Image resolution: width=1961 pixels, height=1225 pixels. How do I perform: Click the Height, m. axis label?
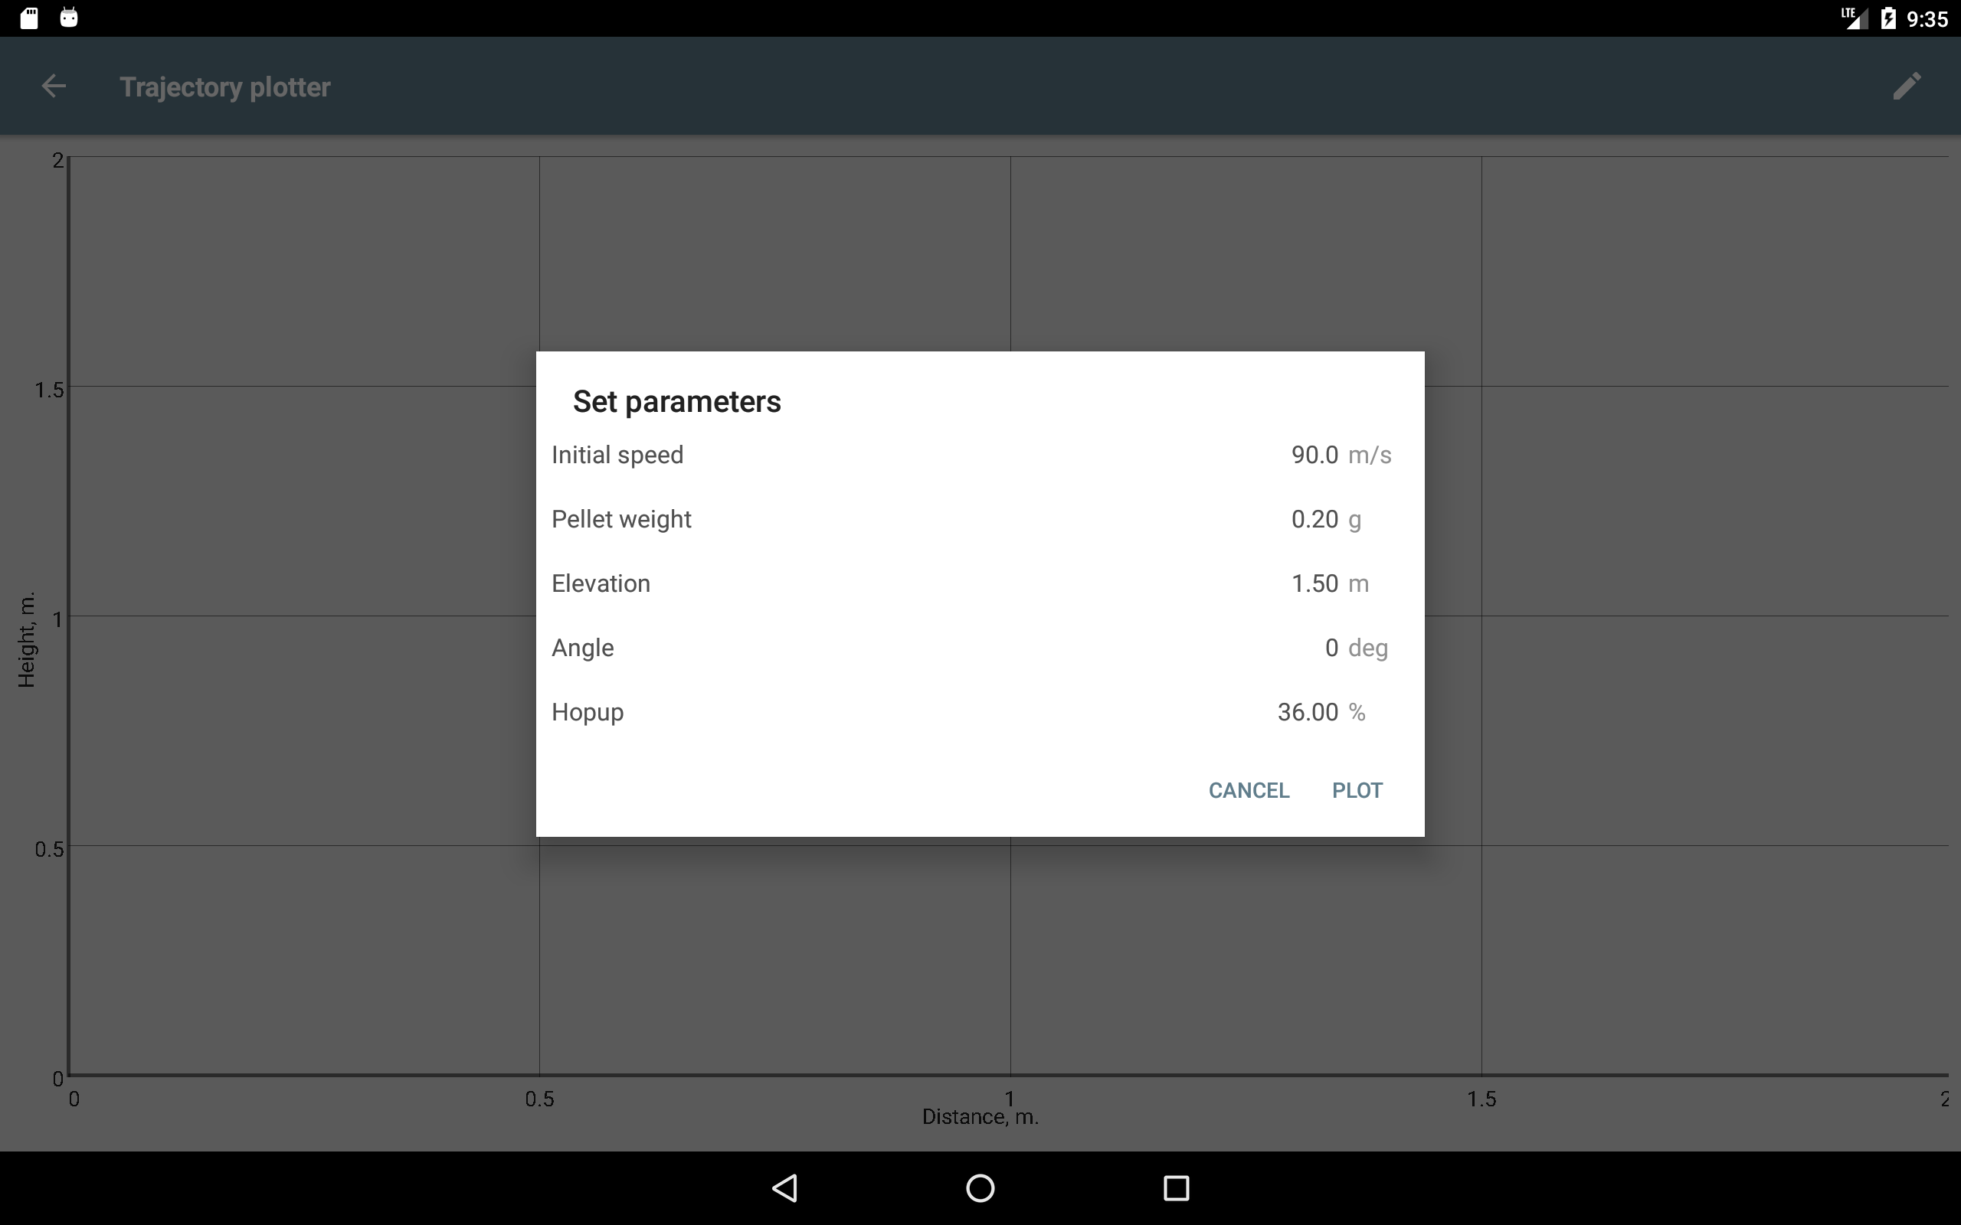(26, 640)
